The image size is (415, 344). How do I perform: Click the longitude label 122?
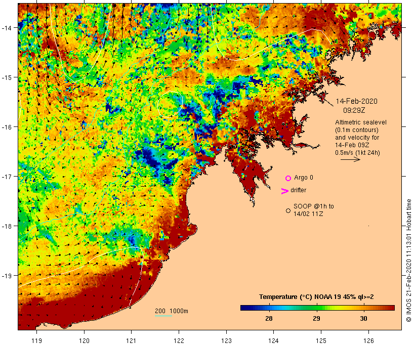[x=179, y=340]
